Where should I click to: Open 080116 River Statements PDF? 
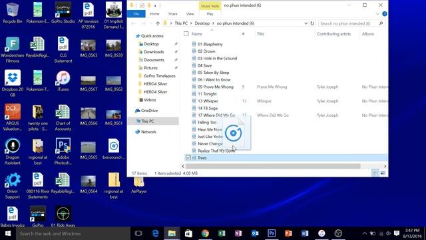[x=38, y=185]
